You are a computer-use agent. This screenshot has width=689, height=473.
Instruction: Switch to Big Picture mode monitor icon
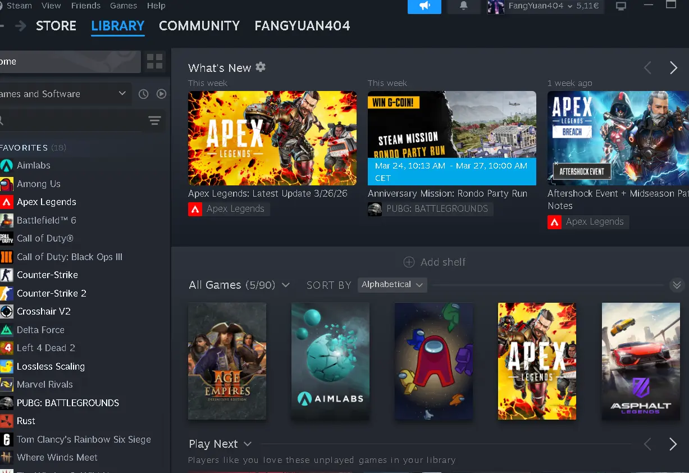(x=621, y=6)
